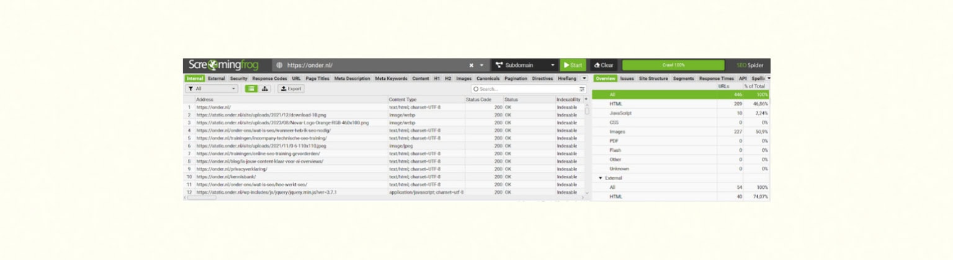The width and height of the screenshot is (953, 260).
Task: Switch to tree view icon
Action: pos(266,89)
